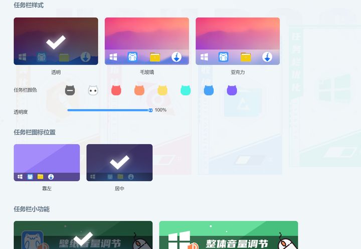The image size is (361, 249).
Task: Select the dark gray cat taskbar color
Action: pos(70,90)
